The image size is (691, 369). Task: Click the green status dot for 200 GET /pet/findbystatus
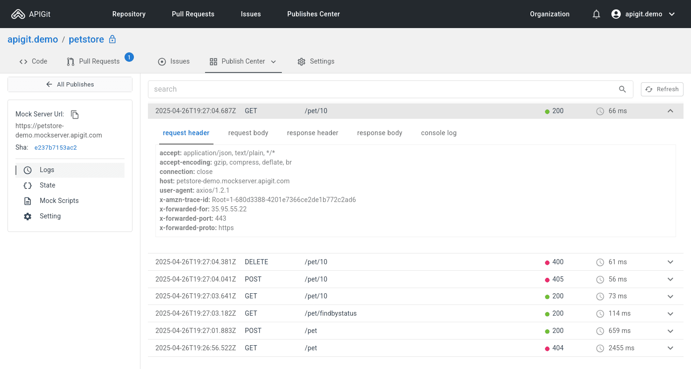click(x=547, y=314)
